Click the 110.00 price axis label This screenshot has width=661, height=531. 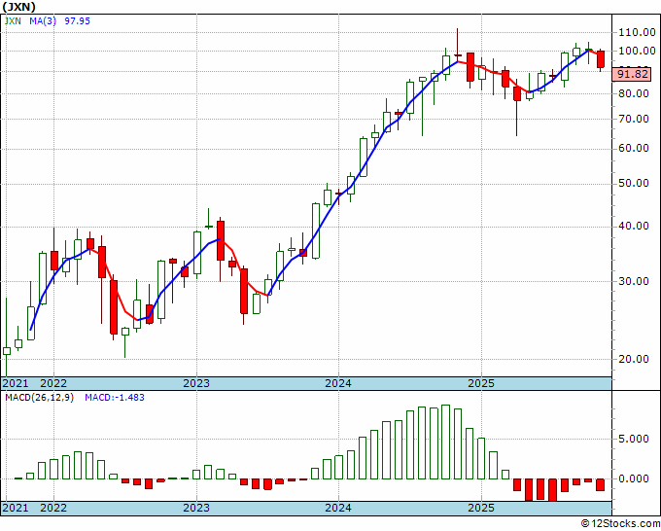pyautogui.click(x=637, y=32)
